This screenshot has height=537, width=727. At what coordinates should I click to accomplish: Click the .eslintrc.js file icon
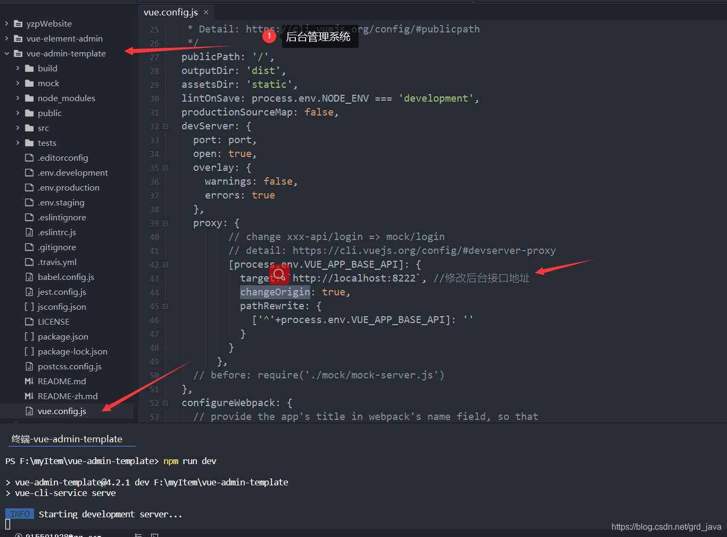(x=29, y=233)
